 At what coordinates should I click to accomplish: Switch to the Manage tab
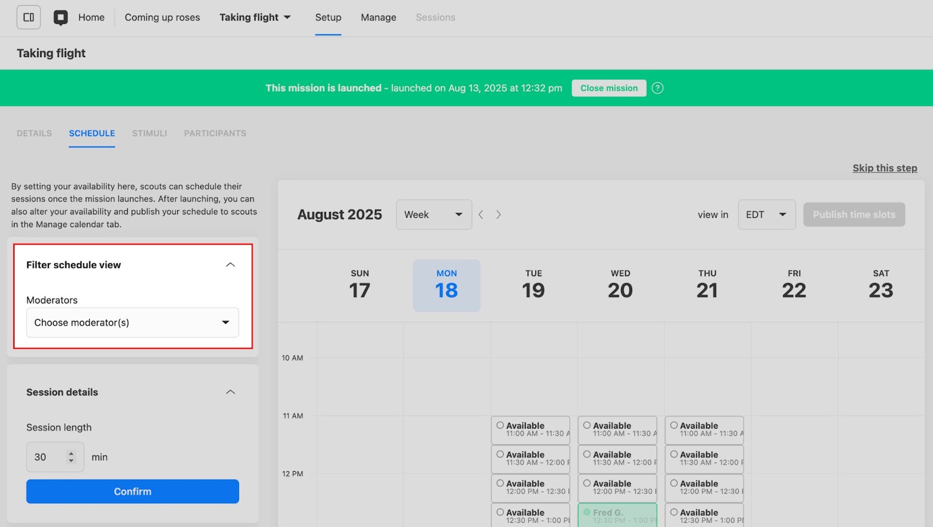[x=378, y=17]
